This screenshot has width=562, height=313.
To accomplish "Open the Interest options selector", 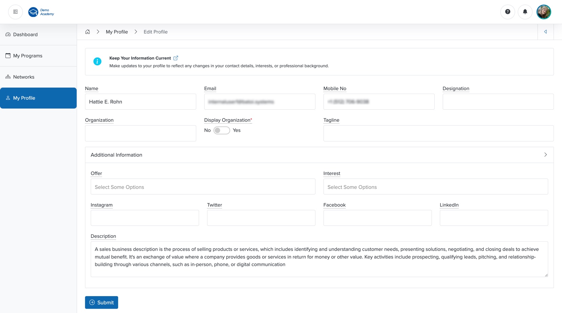I will [x=435, y=186].
